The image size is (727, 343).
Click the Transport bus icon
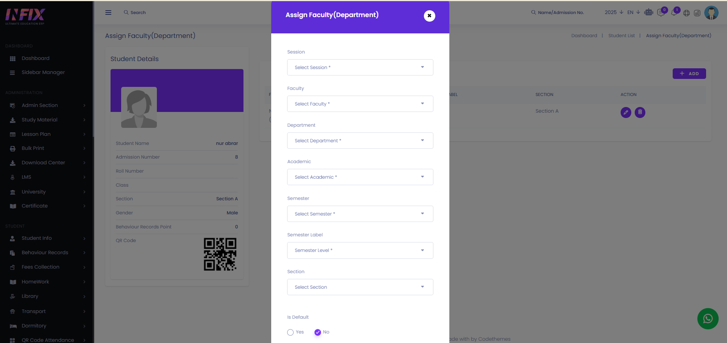coord(13,312)
